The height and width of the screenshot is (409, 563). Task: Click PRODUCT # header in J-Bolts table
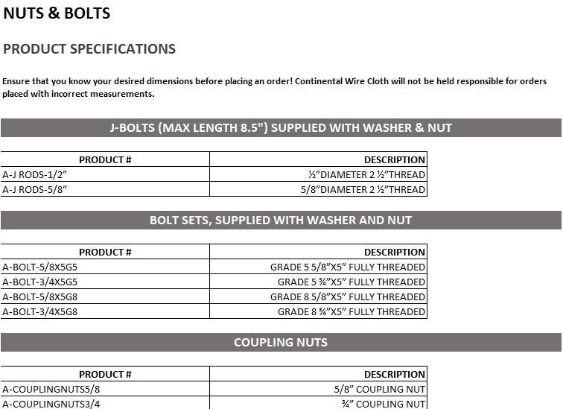coord(105,159)
